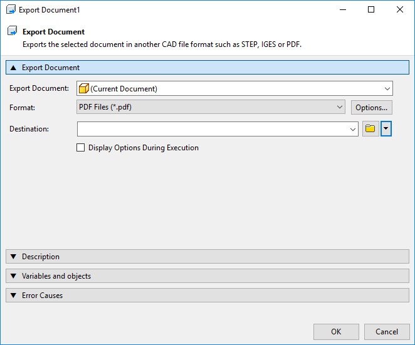Maximize the Export Document1 dialog
Screen dimensions: 415x345
coord(371,10)
